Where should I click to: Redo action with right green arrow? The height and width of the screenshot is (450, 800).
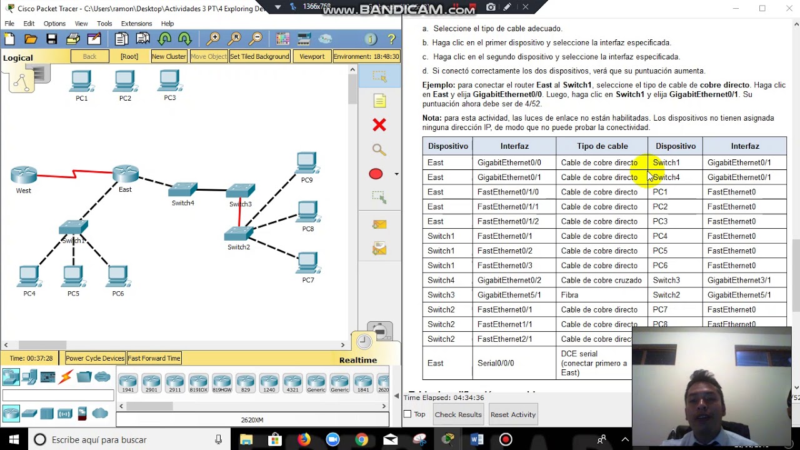pos(185,39)
